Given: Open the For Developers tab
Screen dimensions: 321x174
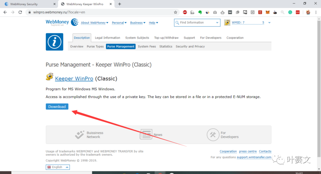Looking at the screenshot, I should tap(211, 38).
